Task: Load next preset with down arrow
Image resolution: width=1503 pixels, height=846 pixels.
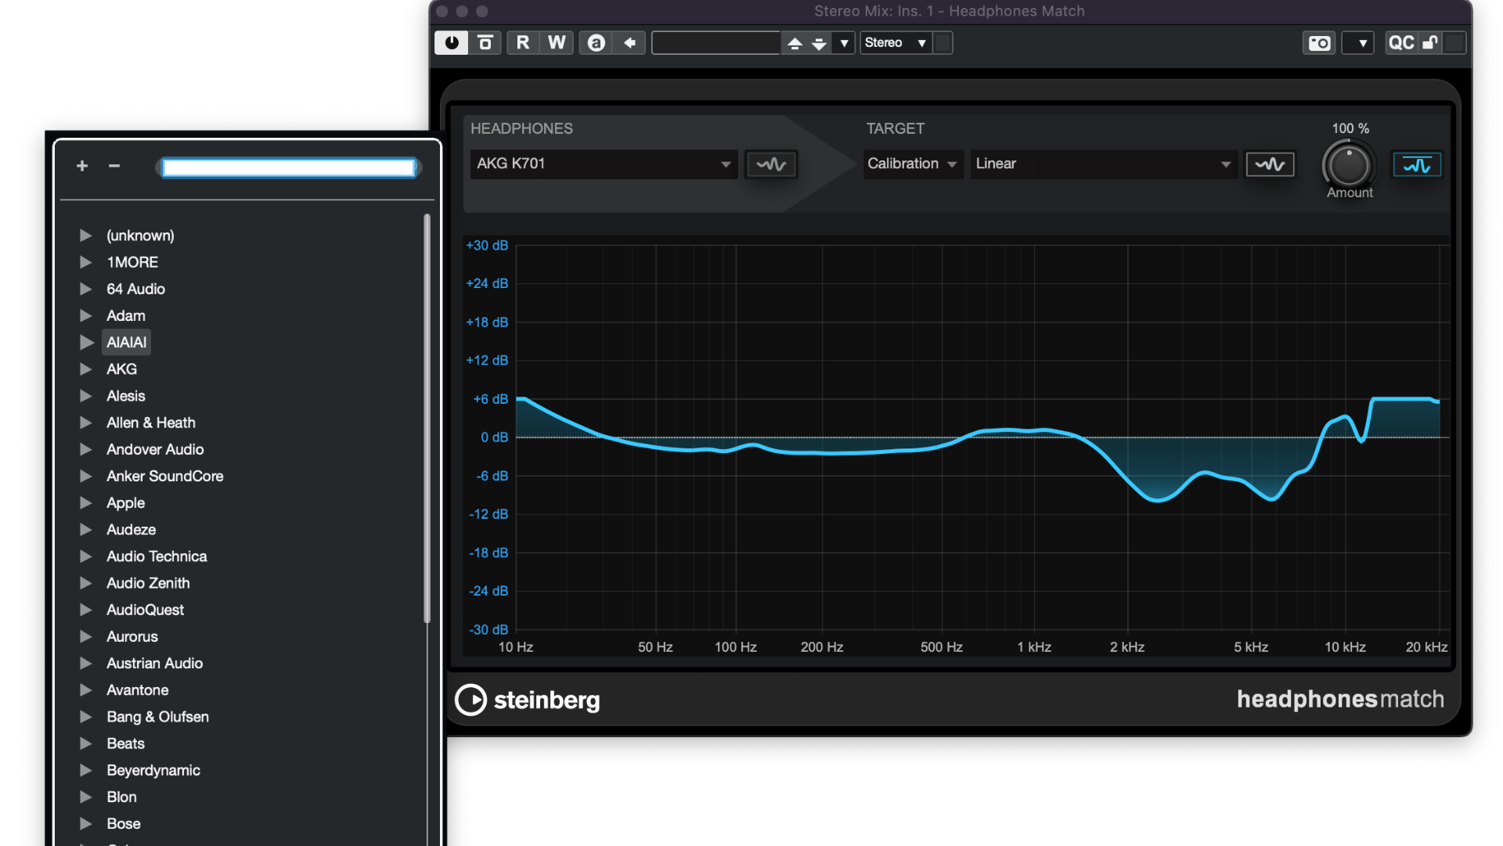Action: pos(819,43)
